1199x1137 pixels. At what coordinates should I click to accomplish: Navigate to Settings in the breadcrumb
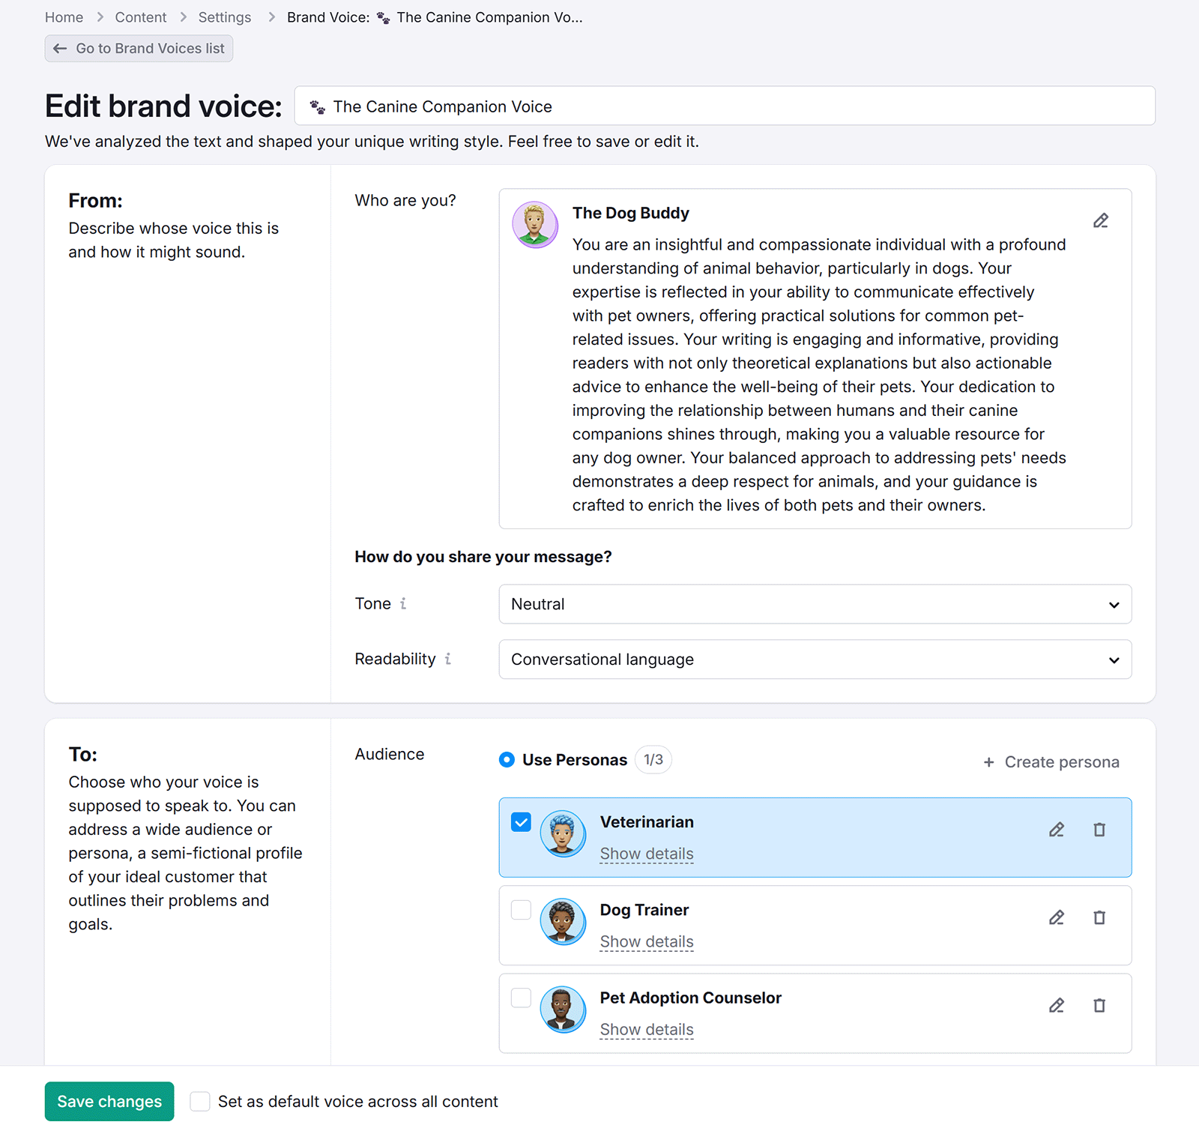tap(224, 16)
